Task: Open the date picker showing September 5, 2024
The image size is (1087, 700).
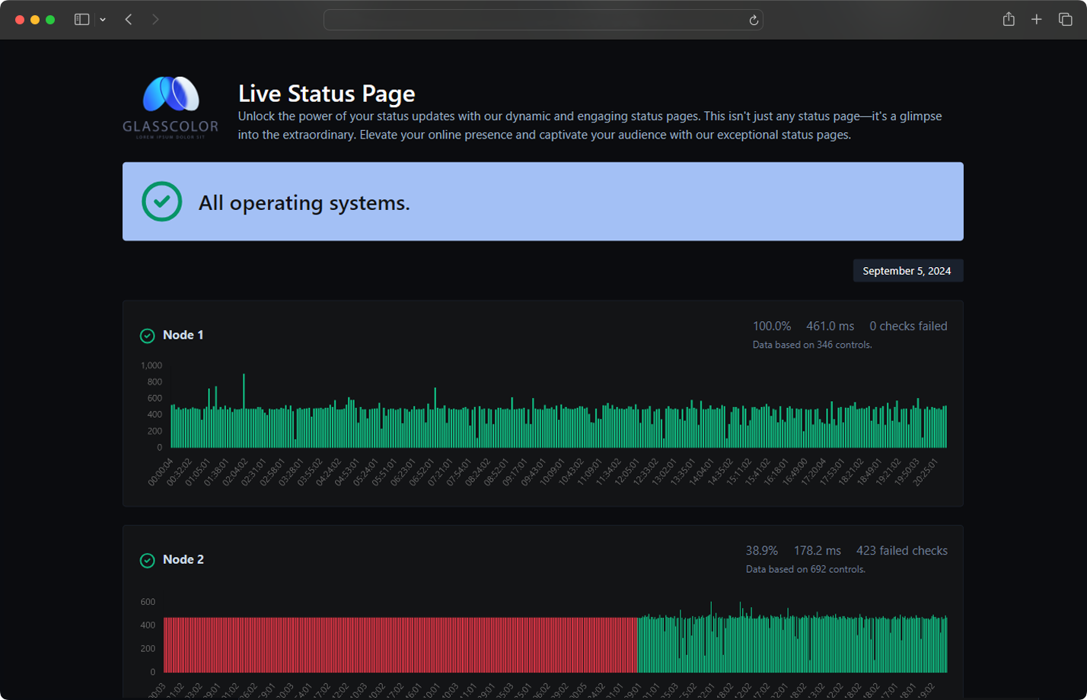Action: coord(907,270)
